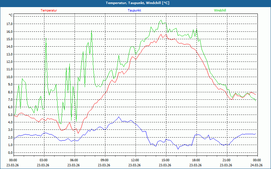Viewport: 271px width, 169px height.
Task: Pick the 09:00 time marker
Action: (105, 160)
